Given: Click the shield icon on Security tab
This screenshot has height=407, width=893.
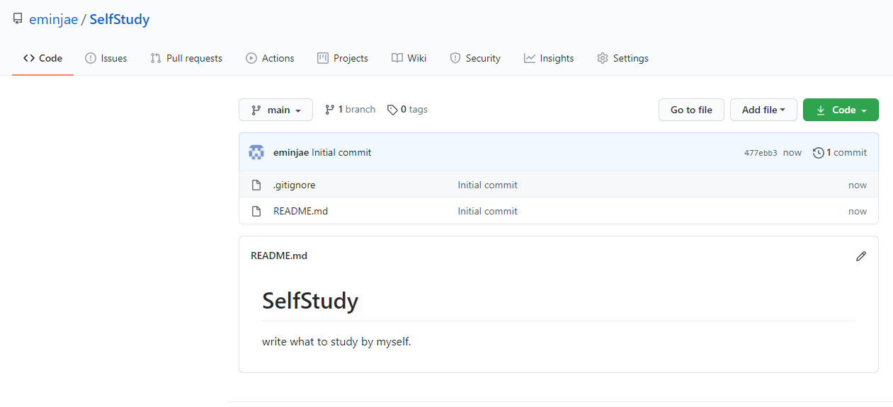Looking at the screenshot, I should [x=455, y=58].
